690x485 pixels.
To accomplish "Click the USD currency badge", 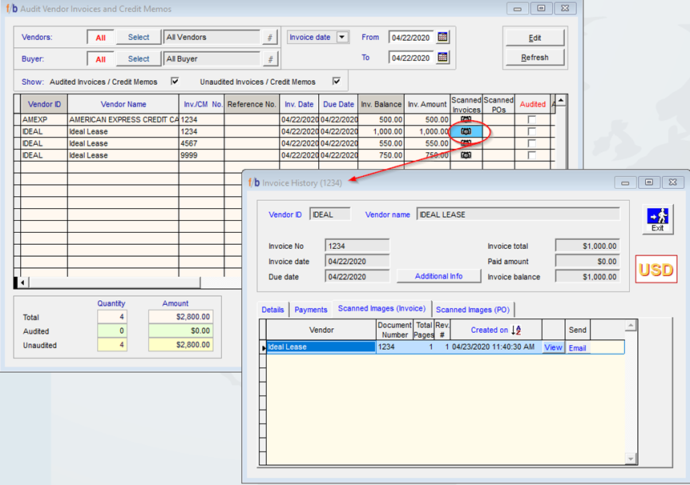I will click(656, 269).
